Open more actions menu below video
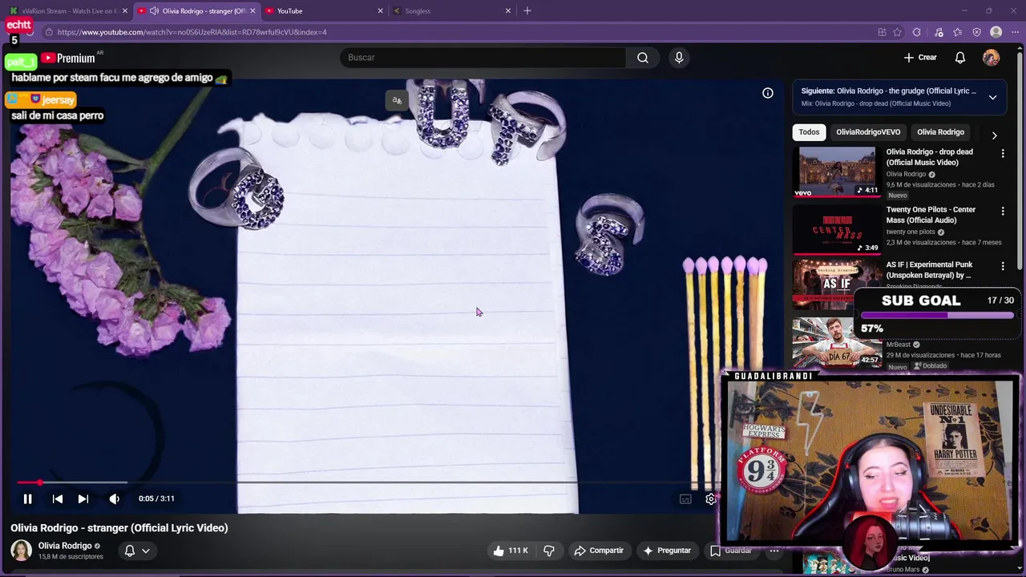Screen dimensions: 1026x577 774,551
